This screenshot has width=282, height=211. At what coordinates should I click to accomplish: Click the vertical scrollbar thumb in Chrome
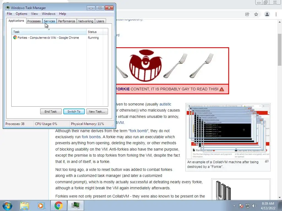[280, 50]
